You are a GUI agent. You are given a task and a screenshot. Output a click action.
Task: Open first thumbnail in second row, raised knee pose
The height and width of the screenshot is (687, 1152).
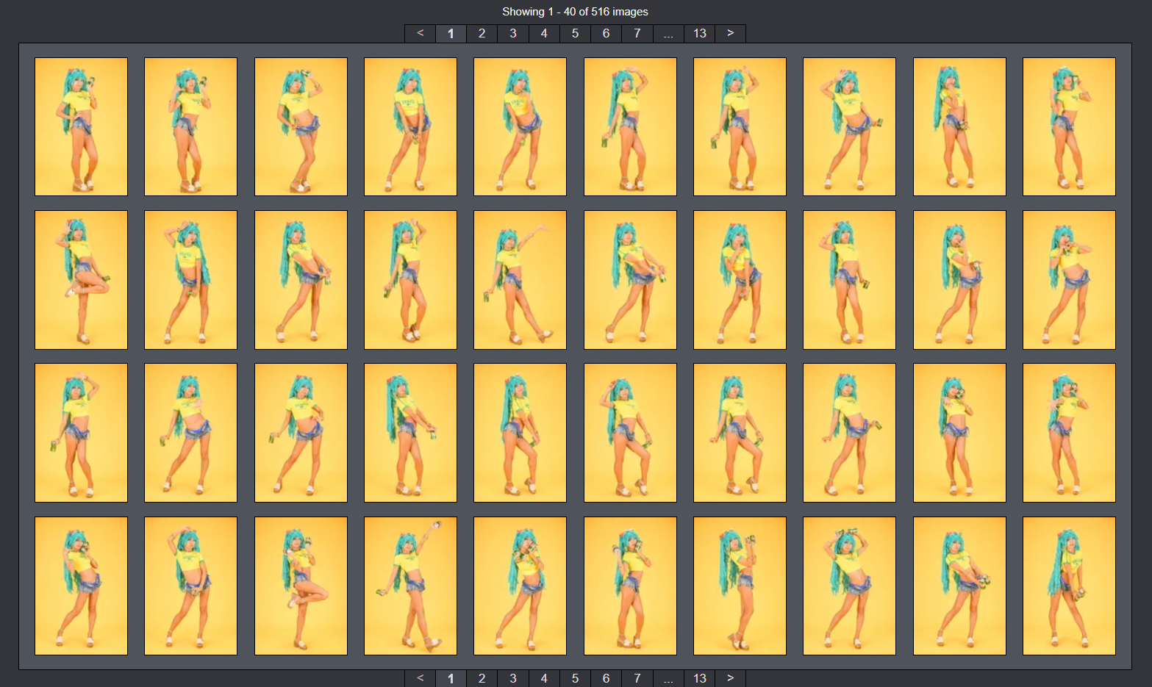pos(81,280)
